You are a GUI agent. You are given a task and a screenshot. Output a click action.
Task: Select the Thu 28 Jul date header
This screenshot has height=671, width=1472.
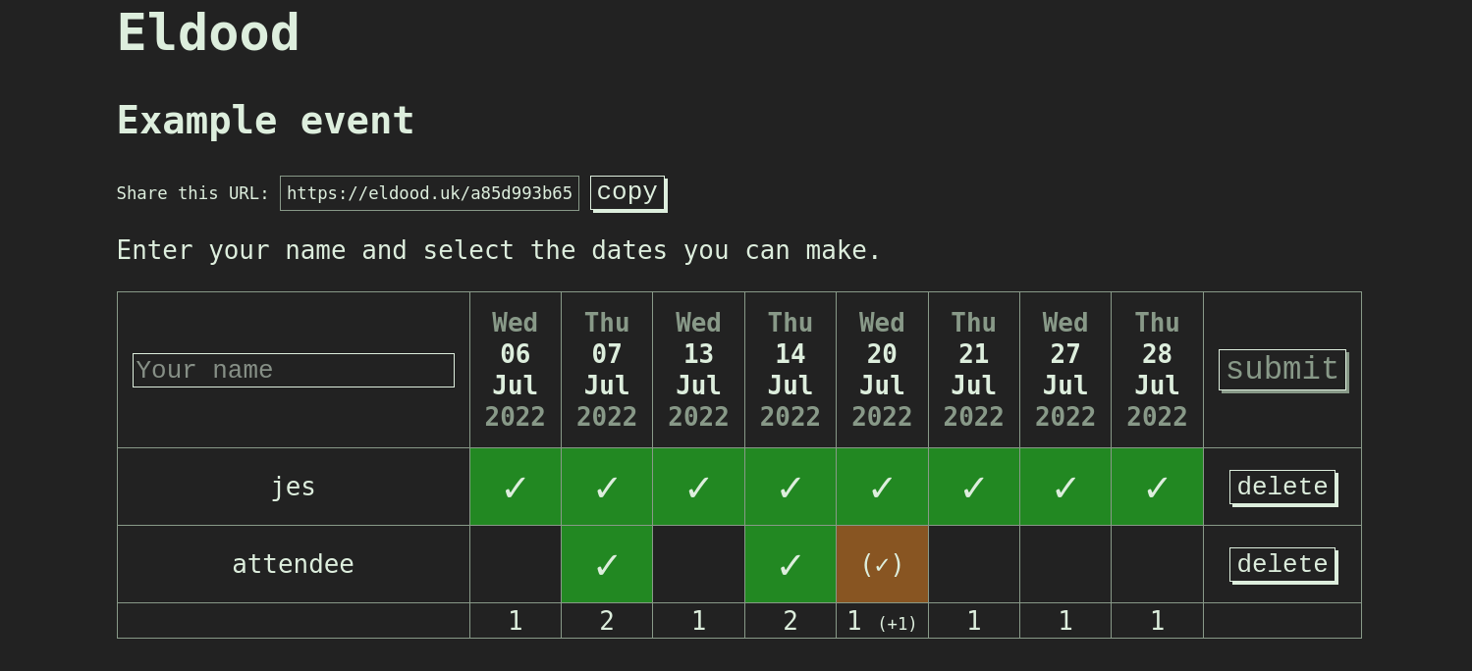point(1157,370)
